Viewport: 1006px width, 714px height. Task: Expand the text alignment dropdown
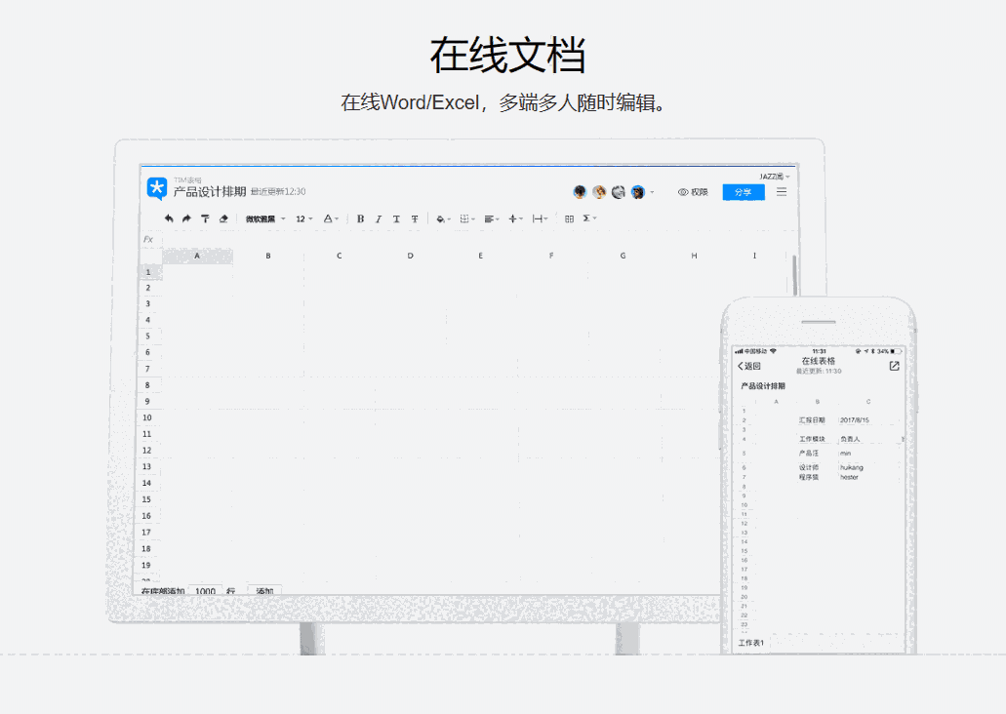pos(495,218)
